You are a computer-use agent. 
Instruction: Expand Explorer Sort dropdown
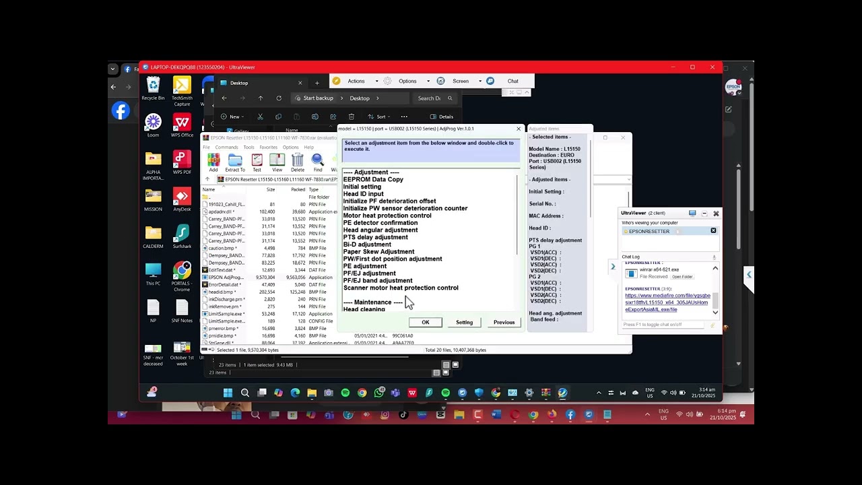pos(380,117)
